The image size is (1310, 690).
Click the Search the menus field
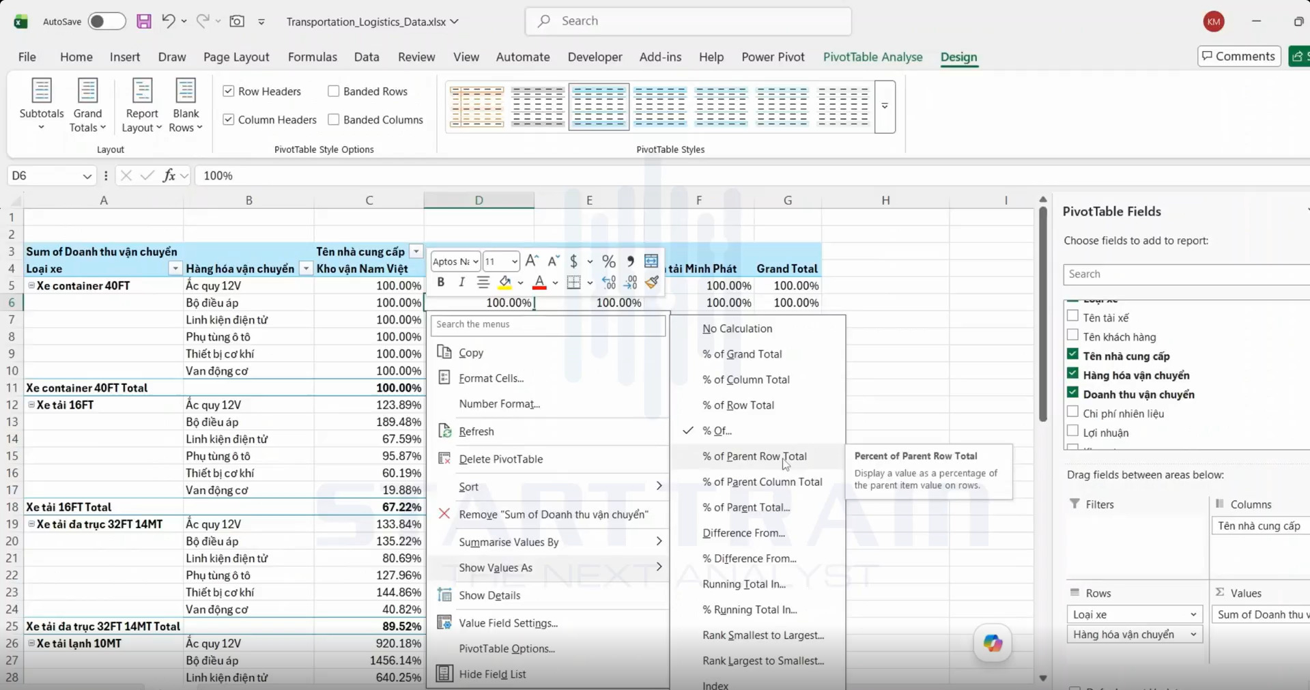point(548,324)
